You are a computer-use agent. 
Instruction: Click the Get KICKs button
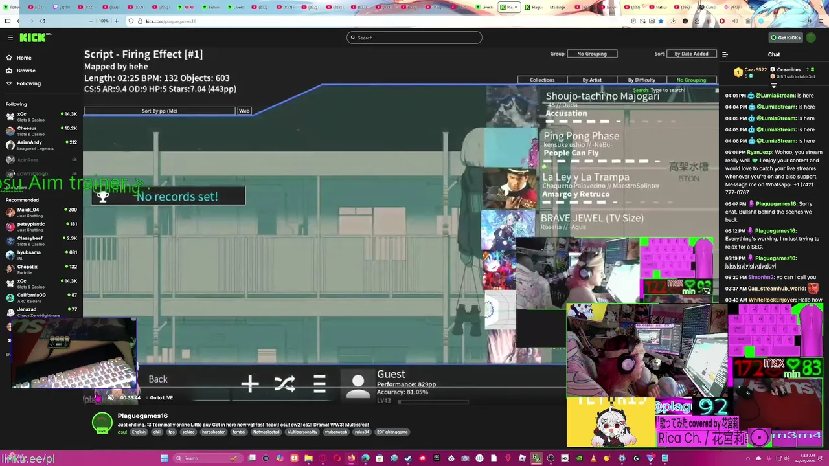[785, 38]
